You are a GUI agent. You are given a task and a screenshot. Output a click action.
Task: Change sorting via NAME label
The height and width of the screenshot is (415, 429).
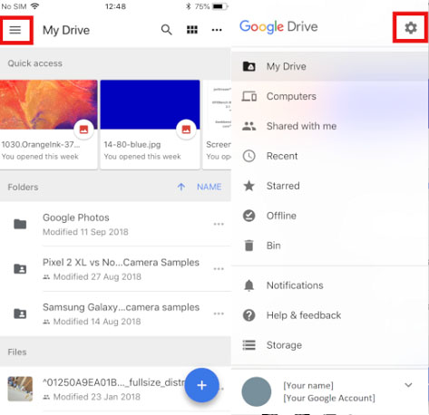(210, 187)
